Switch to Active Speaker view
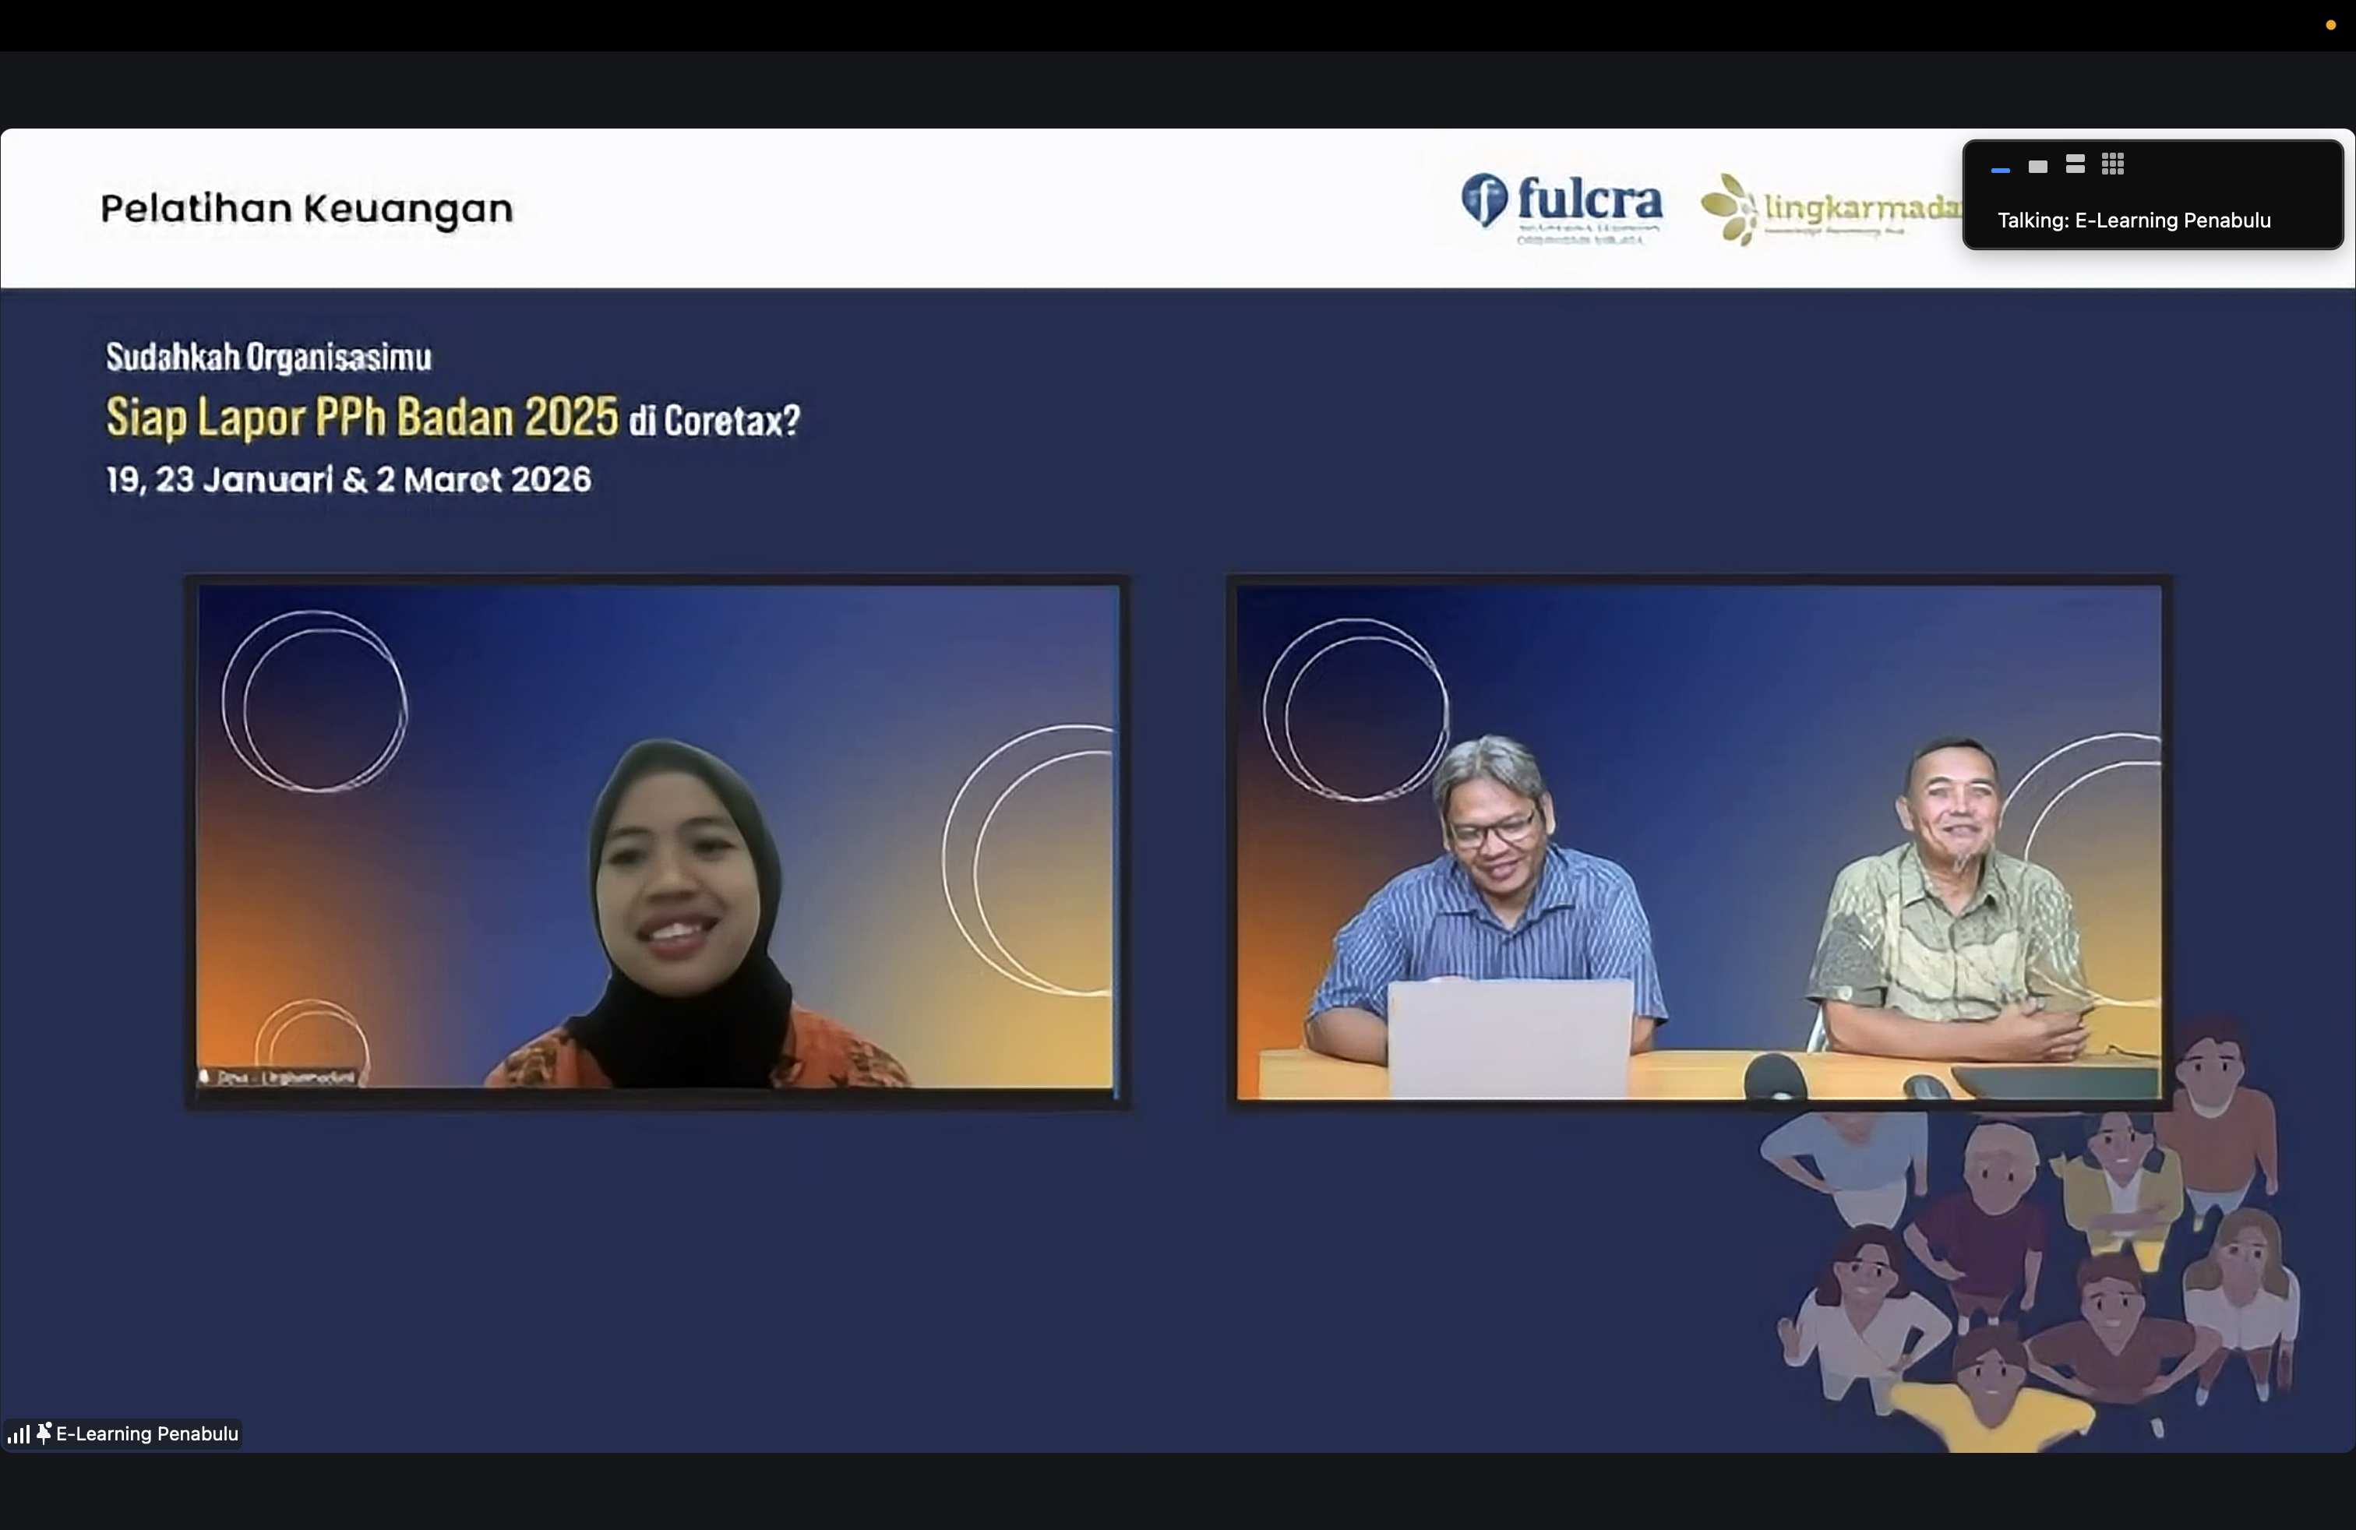This screenshot has height=1530, width=2356. click(x=2038, y=164)
